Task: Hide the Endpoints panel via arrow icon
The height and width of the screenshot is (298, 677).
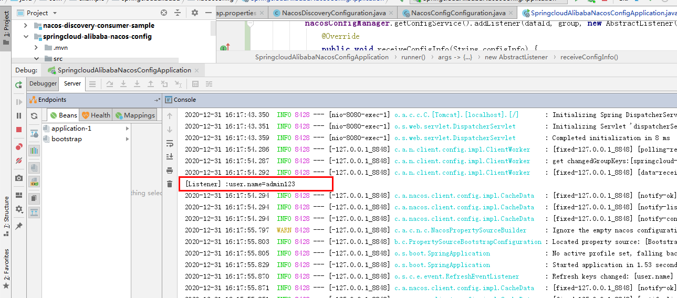Action: pyautogui.click(x=157, y=100)
